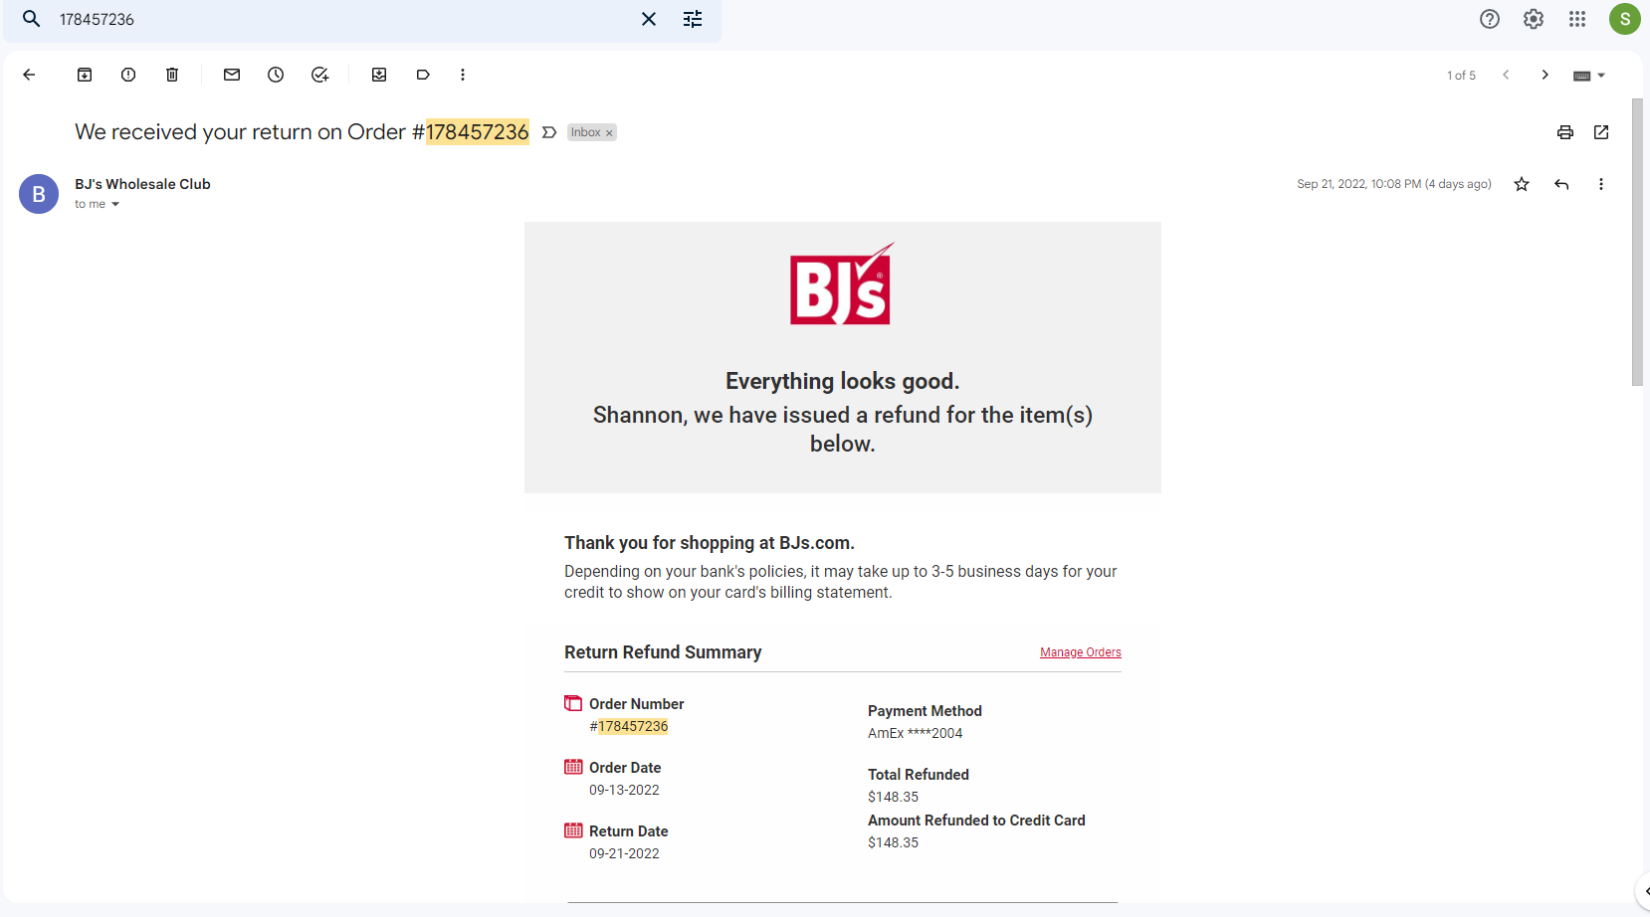Open the Manage Orders link
This screenshot has width=1650, height=917.
[1081, 652]
